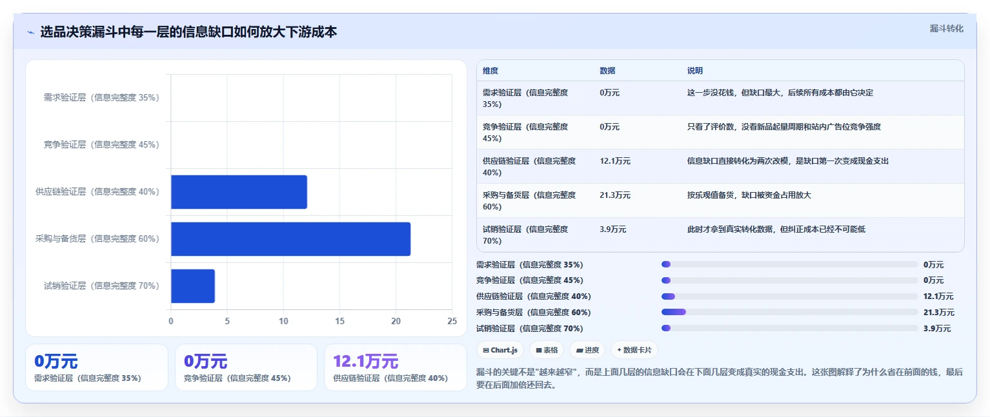Click the chart y-axis label 竞争验证层（信息完整度 45%）
The width and height of the screenshot is (990, 417).
click(101, 145)
